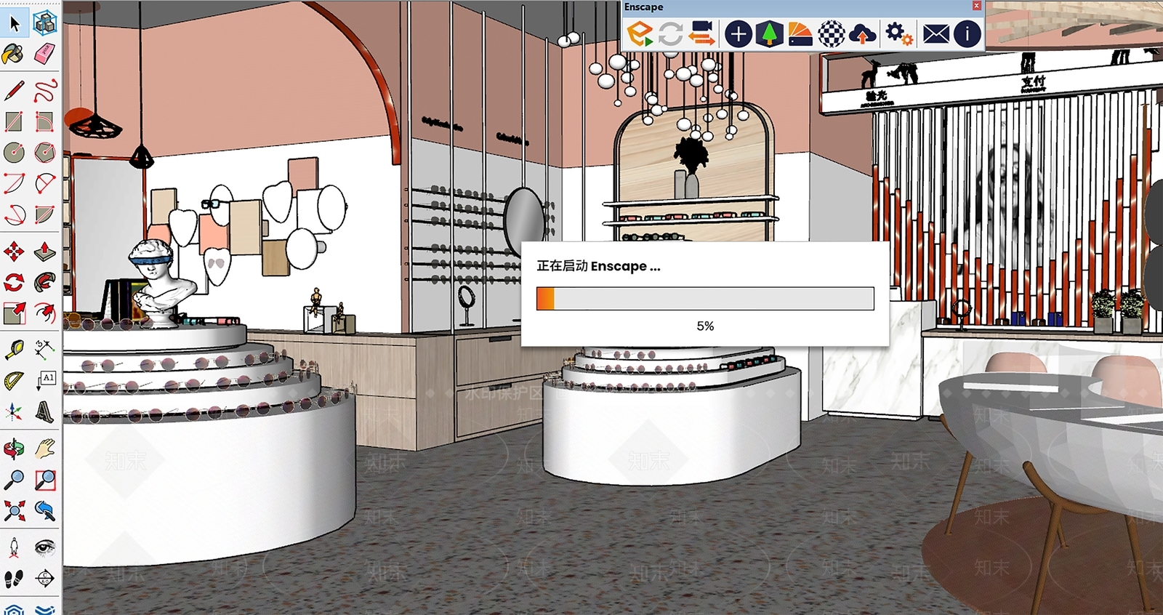Toggle Enscape Live Updates sync arrows

(x=670, y=33)
